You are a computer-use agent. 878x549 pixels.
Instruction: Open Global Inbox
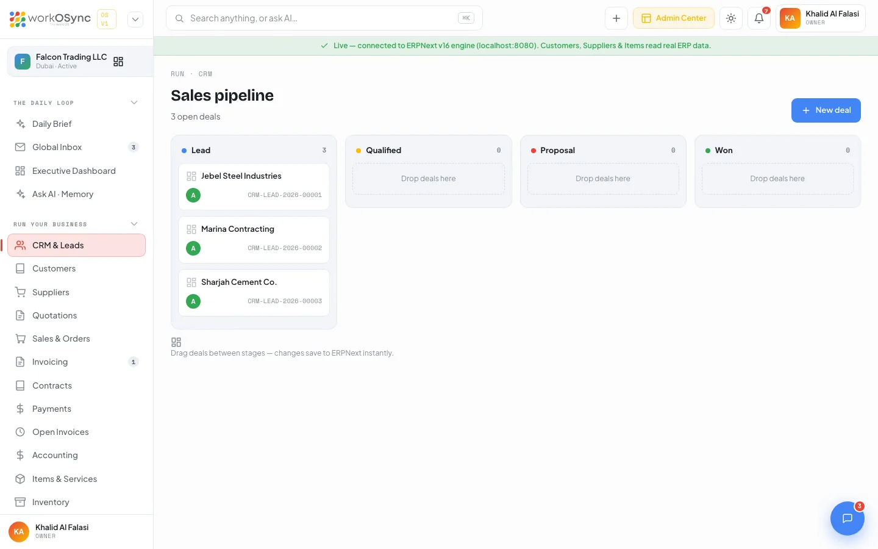click(x=76, y=147)
